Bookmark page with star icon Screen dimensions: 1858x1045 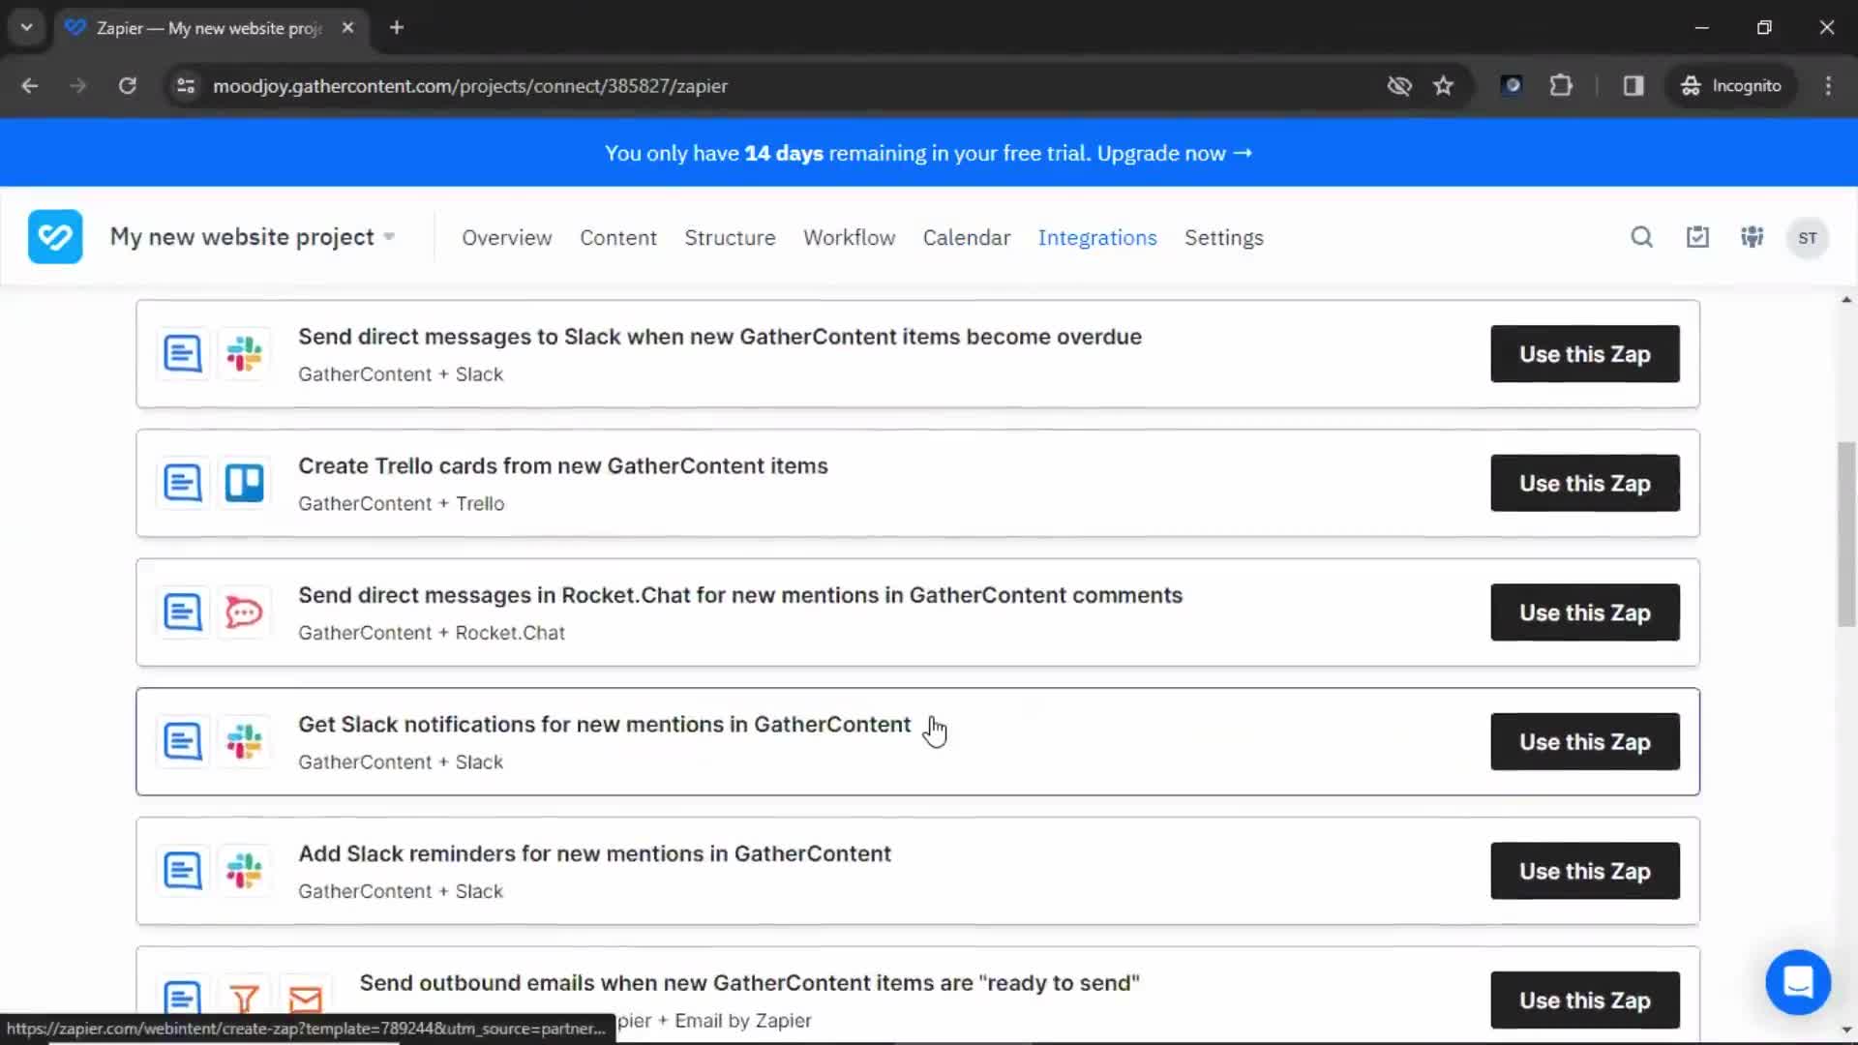coord(1443,86)
